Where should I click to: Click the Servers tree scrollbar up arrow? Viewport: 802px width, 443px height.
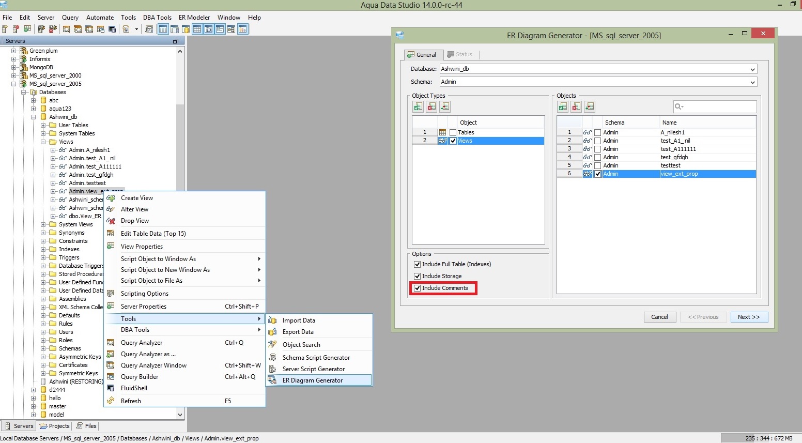(180, 51)
